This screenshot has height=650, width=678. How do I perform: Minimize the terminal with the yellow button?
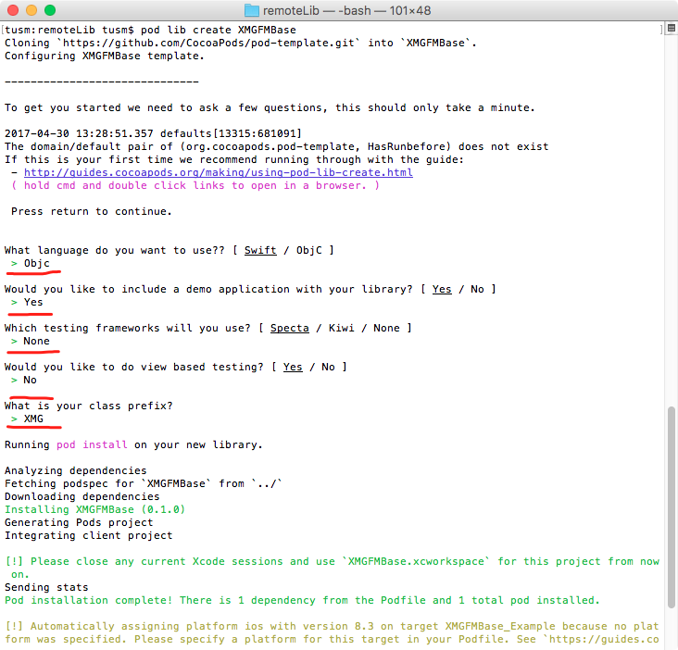pyautogui.click(x=31, y=10)
